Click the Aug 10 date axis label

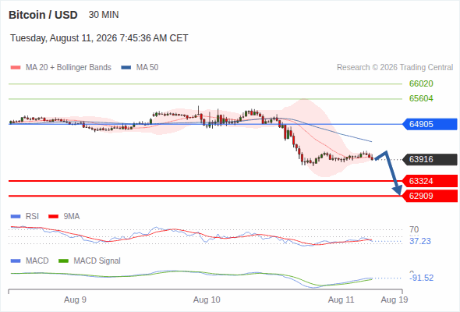click(207, 300)
